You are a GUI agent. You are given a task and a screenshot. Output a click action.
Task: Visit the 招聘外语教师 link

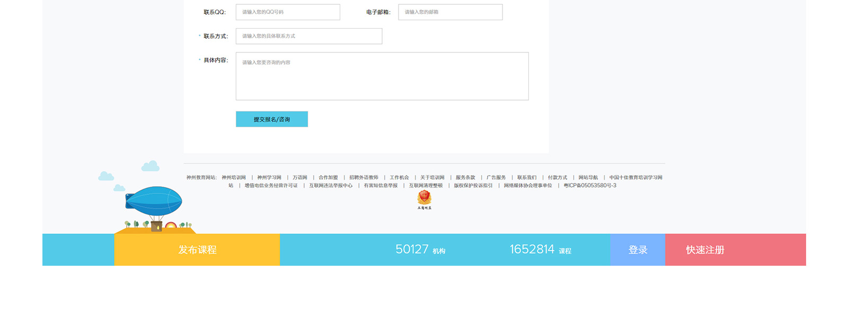pos(364,178)
